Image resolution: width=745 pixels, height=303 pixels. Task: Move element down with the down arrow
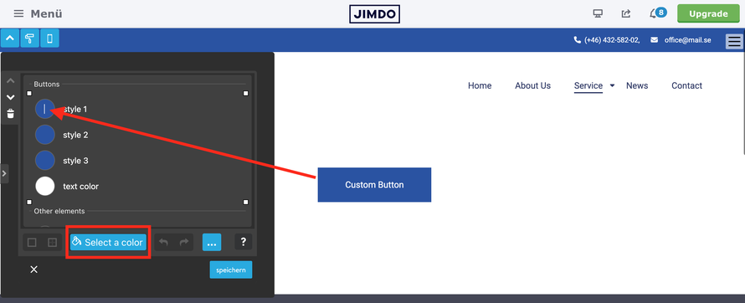[x=10, y=97]
